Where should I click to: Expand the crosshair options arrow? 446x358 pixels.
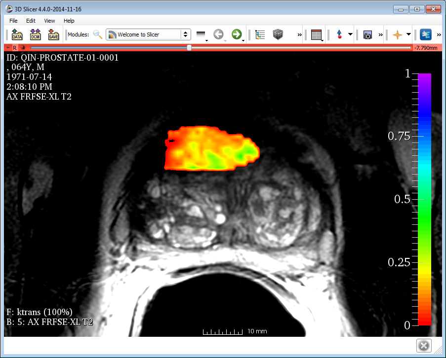(x=409, y=35)
